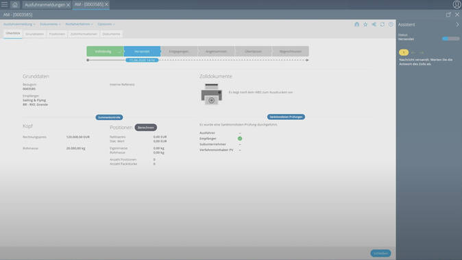
Task: Click the Berechnen button
Action: pyautogui.click(x=146, y=128)
